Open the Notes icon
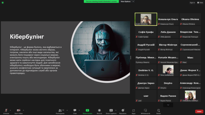This screenshot has width=205, height=115. coord(159,110)
